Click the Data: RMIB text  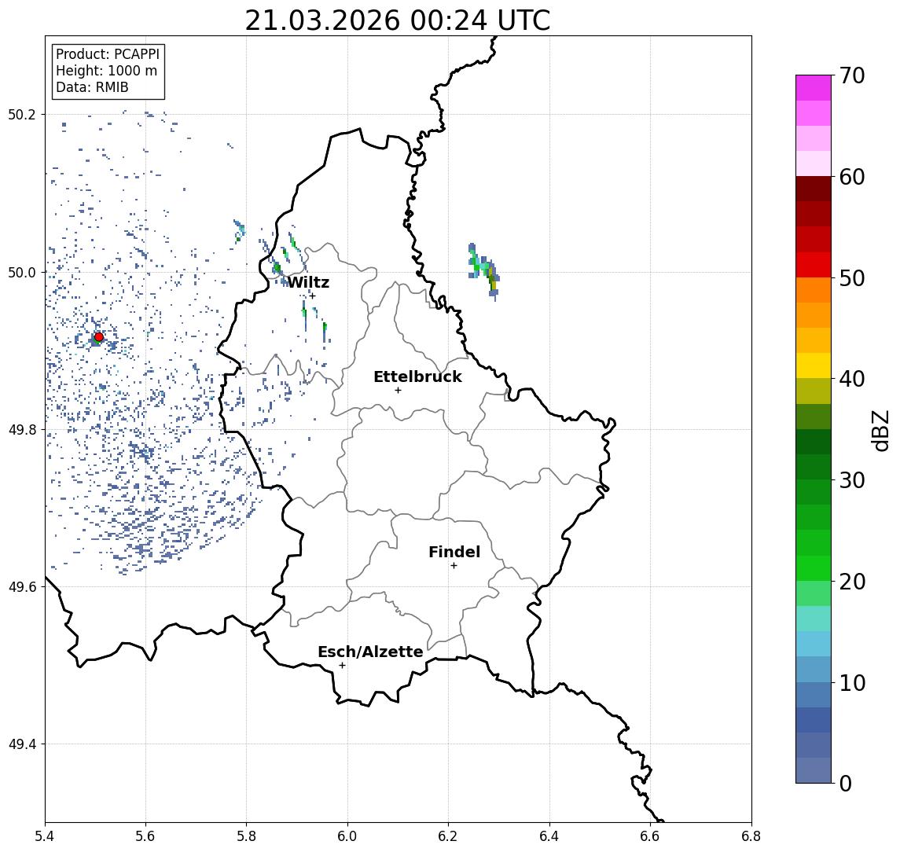click(x=92, y=87)
